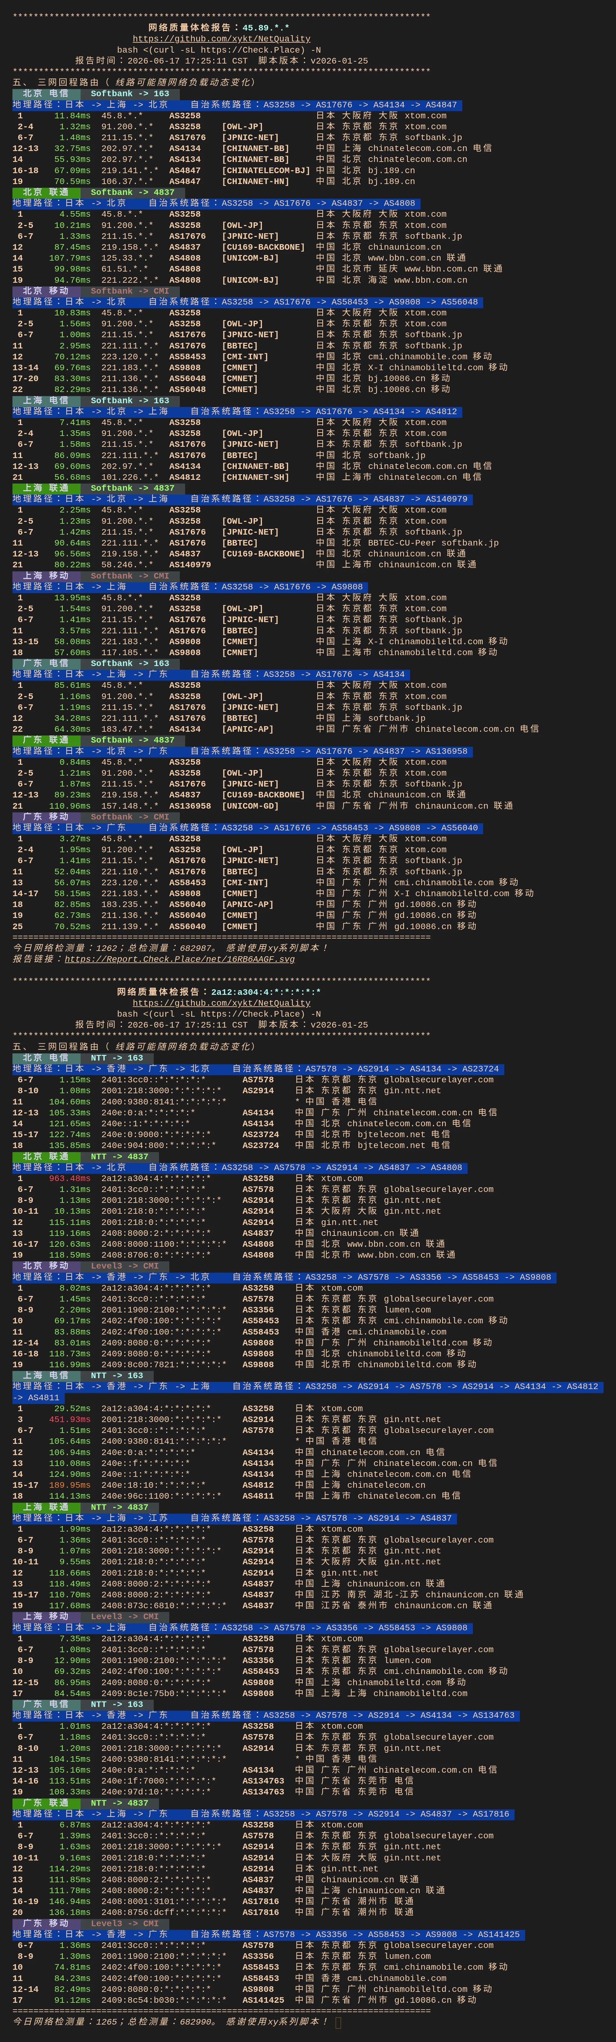Open the GitHub link under the 2a12:a304 report title
This screenshot has height=2042, width=616.
coord(221,1003)
